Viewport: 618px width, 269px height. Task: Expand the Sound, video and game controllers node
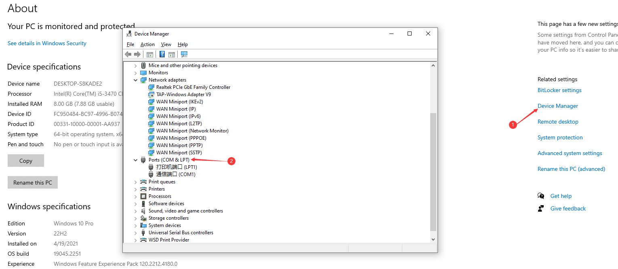coord(136,211)
